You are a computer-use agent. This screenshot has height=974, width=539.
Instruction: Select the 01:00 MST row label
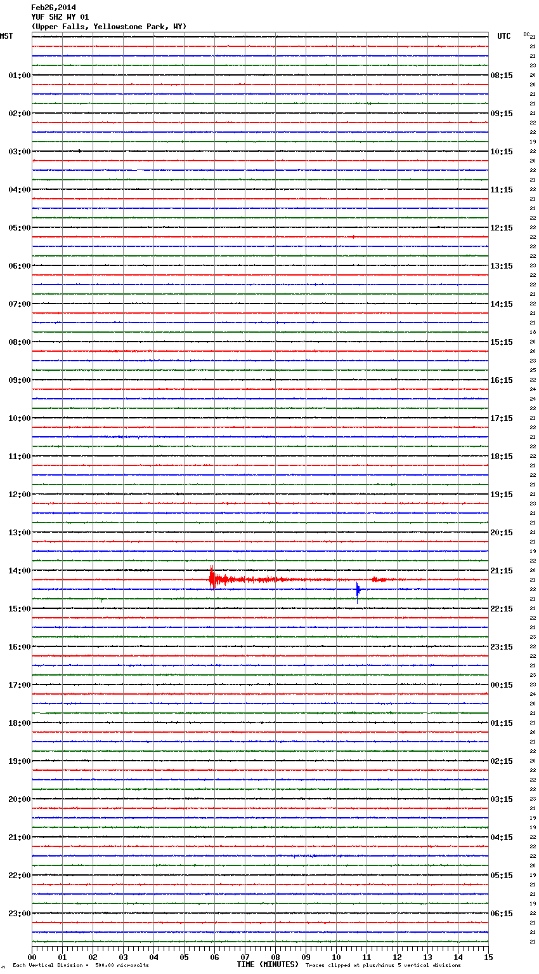point(19,76)
